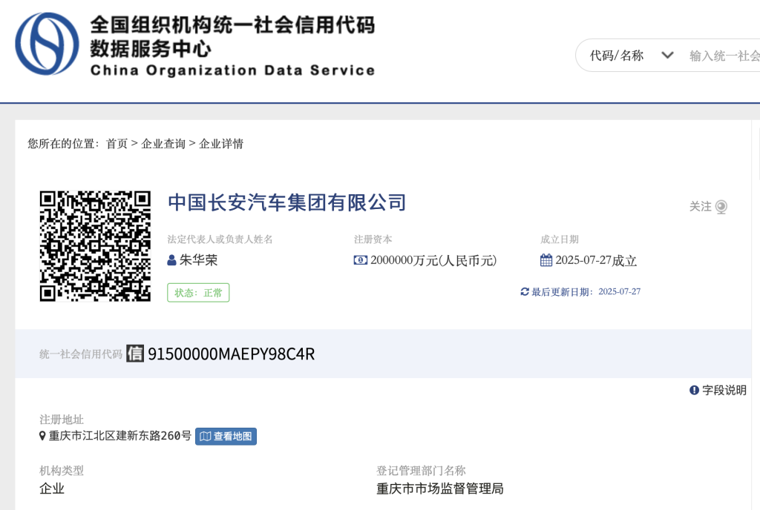
Task: Click the registered capital money icon
Action: point(361,261)
